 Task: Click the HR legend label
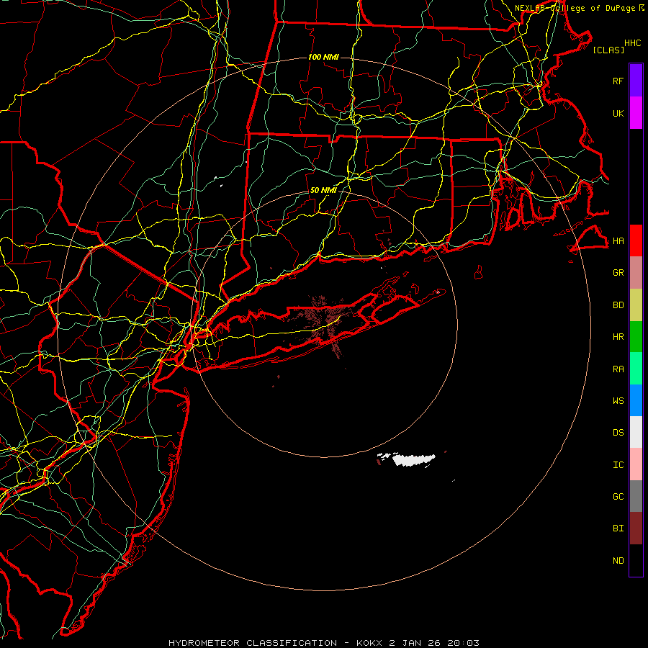point(618,337)
